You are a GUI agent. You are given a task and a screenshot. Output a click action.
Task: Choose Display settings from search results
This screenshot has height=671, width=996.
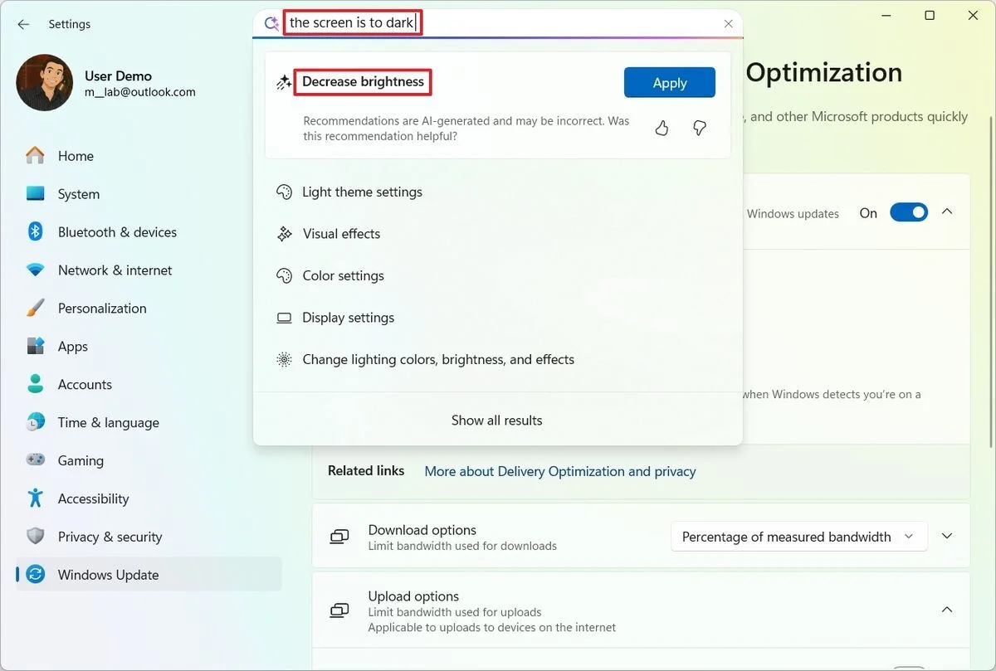348,318
